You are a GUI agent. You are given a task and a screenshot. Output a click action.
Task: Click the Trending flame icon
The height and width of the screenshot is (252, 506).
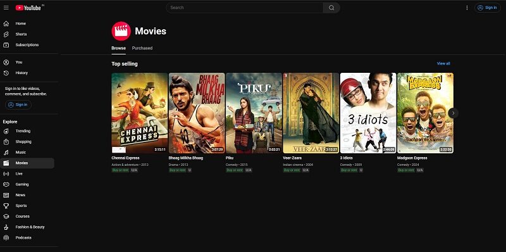click(x=6, y=131)
